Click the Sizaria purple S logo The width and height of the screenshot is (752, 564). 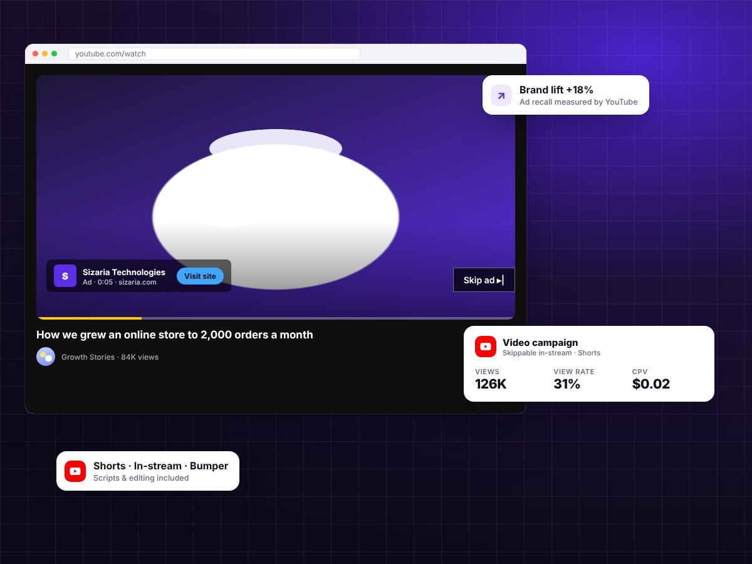point(65,276)
